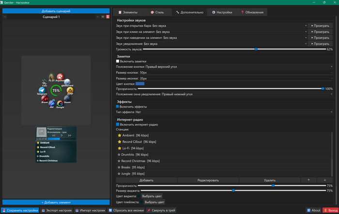This screenshot has width=339, height=214.
Task: Open the Обновления tab
Action: (x=252, y=12)
